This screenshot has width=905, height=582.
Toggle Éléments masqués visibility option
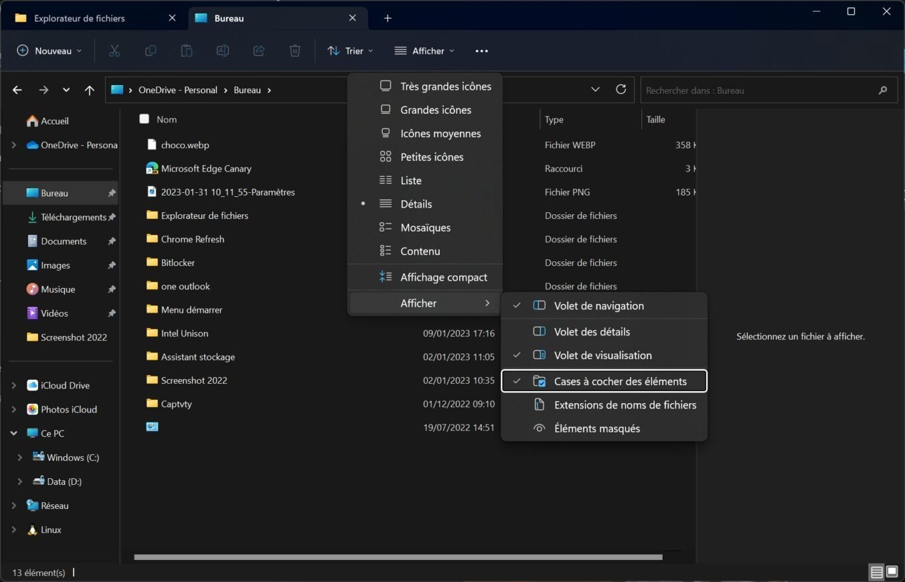[604, 428]
